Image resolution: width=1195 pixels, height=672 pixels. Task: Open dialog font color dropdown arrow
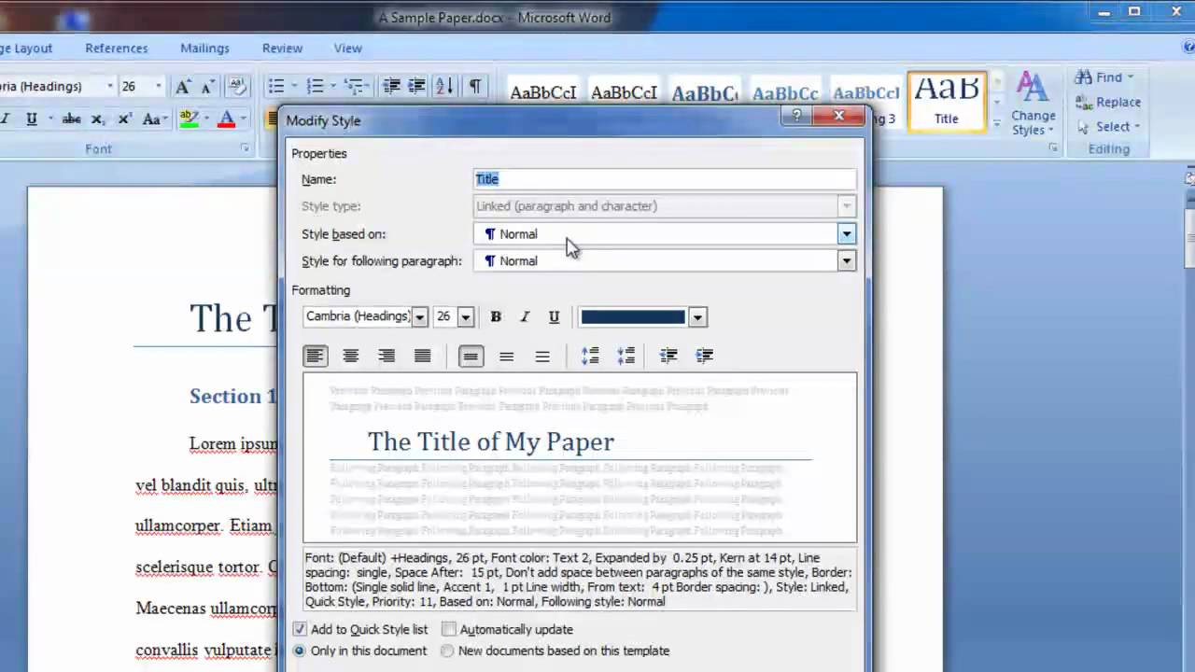696,317
